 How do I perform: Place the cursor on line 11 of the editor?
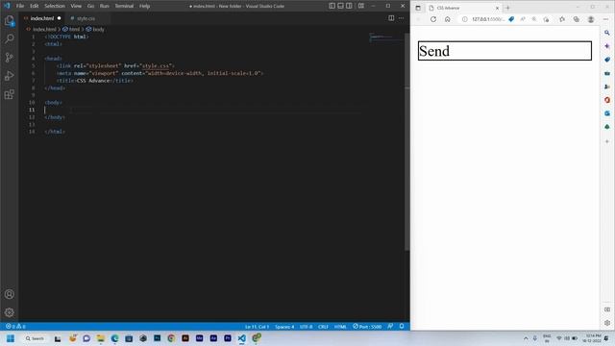pos(204,110)
